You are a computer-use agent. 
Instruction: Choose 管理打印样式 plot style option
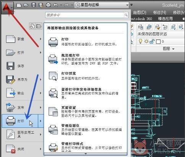(x=85, y=147)
